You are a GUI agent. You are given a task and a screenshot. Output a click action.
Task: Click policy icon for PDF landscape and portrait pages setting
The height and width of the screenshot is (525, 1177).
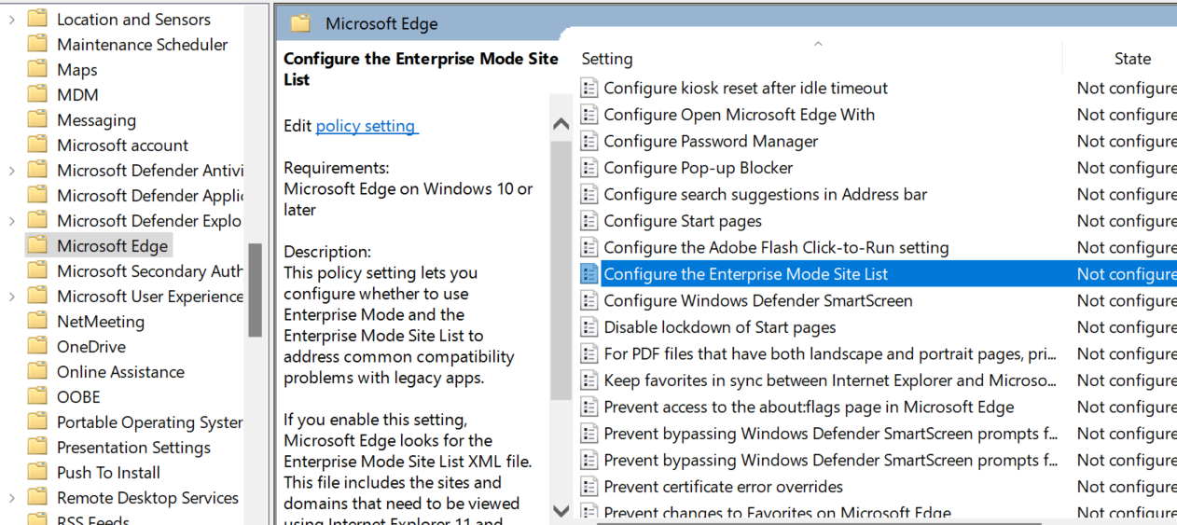point(588,354)
